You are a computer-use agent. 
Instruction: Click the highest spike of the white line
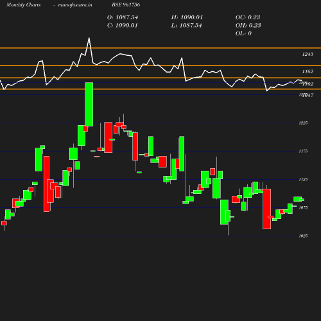pos(89,38)
